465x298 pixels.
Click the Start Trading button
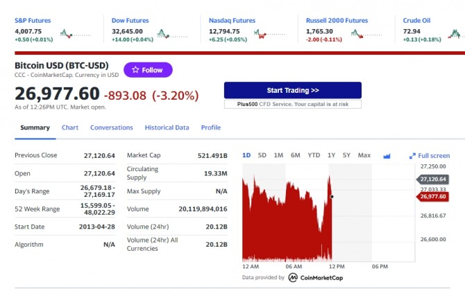click(x=293, y=90)
